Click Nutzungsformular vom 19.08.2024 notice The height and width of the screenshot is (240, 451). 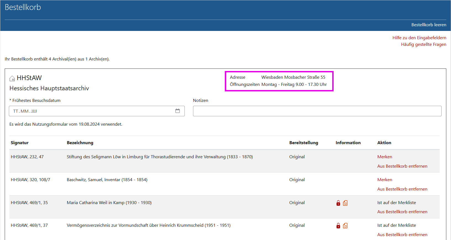point(66,124)
